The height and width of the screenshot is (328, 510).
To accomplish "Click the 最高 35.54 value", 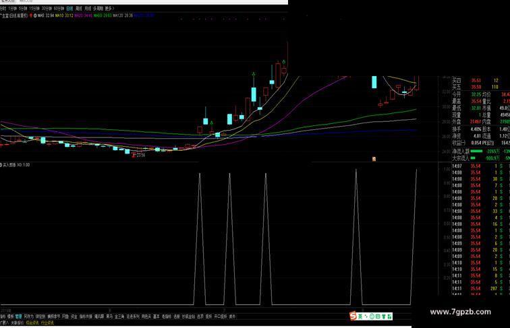I will pyautogui.click(x=476, y=101).
